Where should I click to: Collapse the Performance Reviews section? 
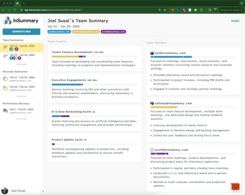[39, 104]
